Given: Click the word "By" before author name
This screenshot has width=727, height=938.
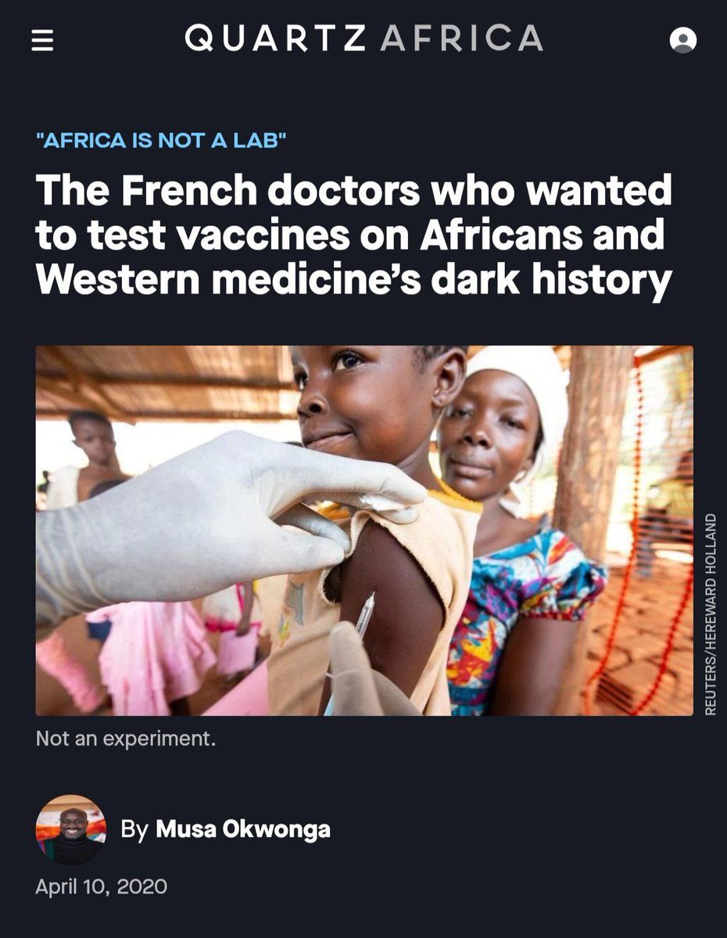Looking at the screenshot, I should click(134, 829).
